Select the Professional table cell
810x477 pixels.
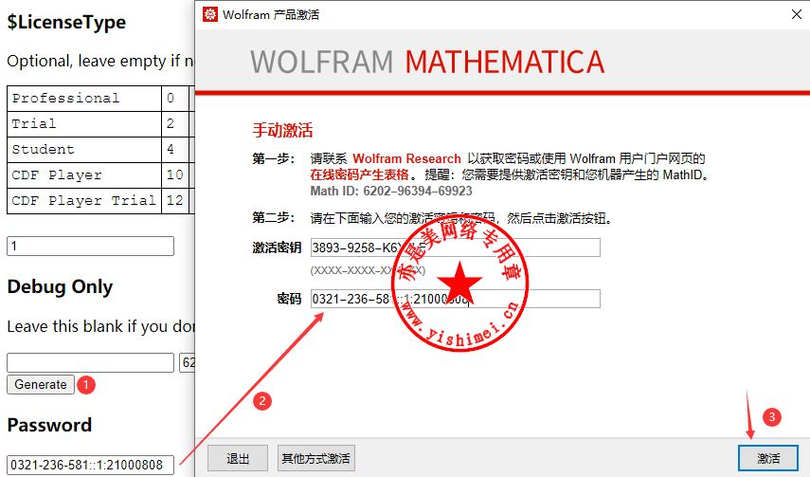[x=84, y=99]
